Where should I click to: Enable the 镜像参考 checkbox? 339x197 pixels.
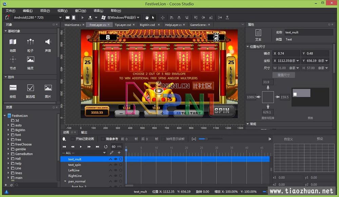tap(103, 139)
